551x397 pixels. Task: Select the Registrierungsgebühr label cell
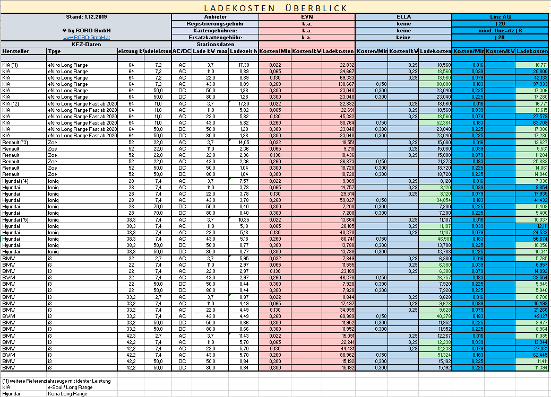pos(214,24)
